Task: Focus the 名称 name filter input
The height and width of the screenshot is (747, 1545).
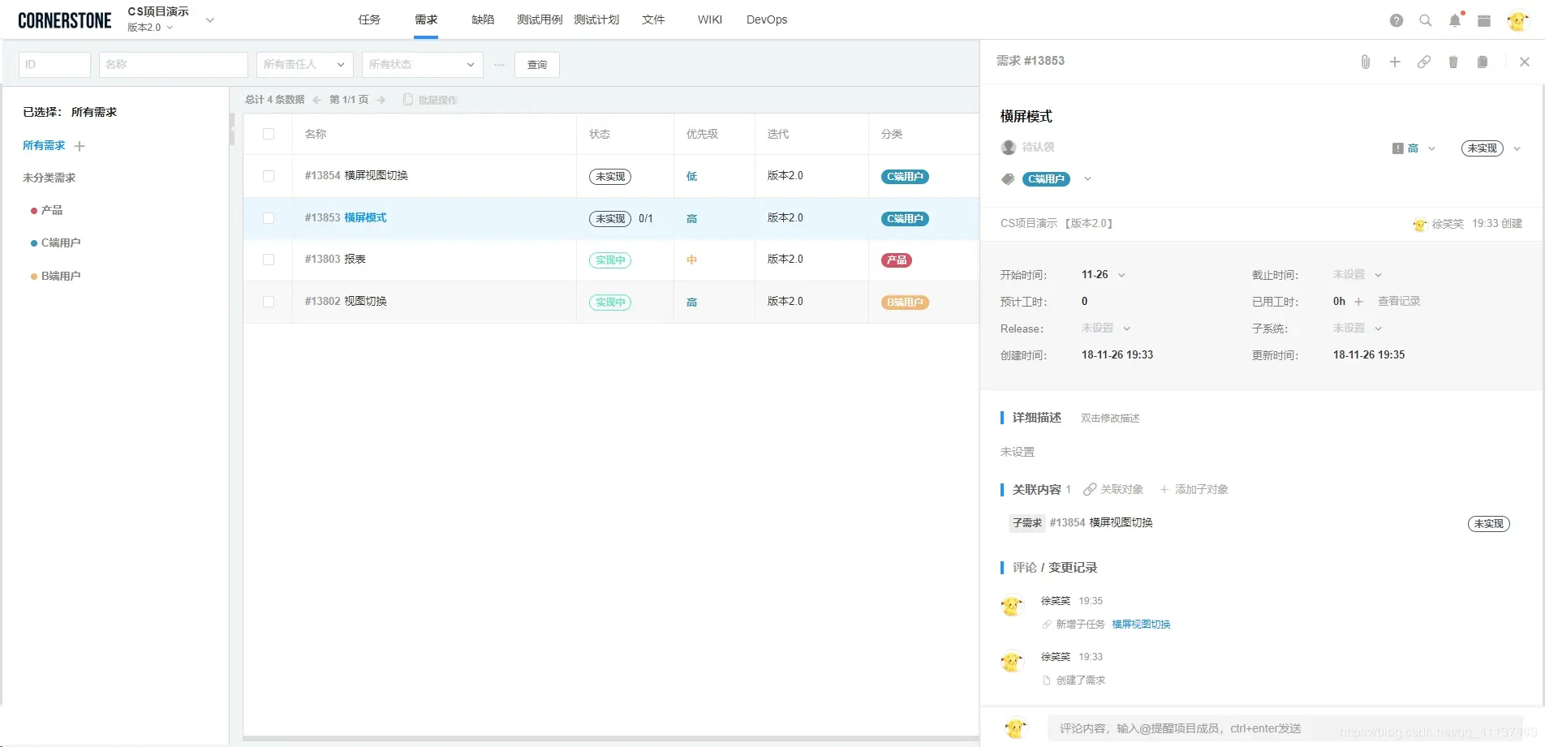Action: pos(174,65)
